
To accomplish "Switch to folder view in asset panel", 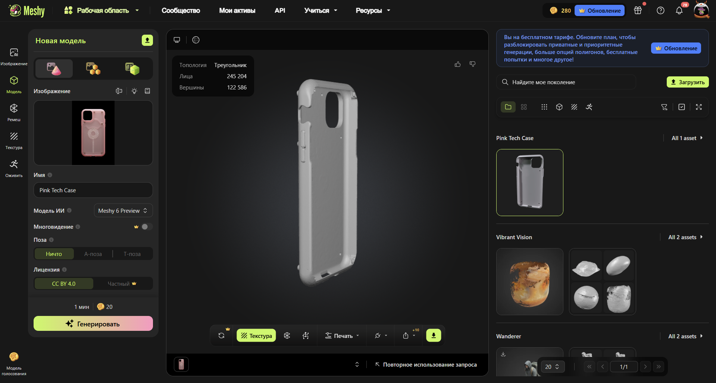I will pos(508,107).
